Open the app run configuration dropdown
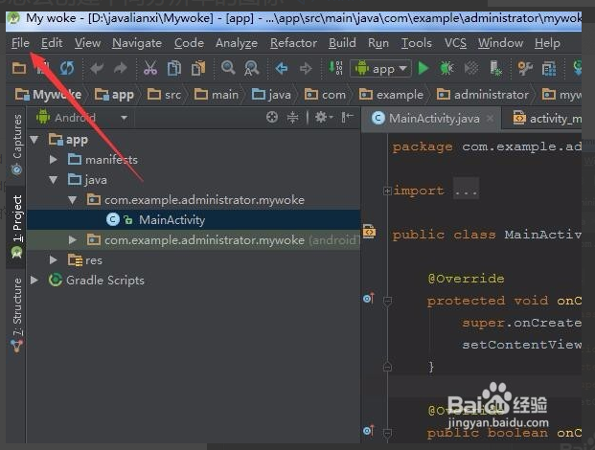This screenshot has height=450, width=595. coord(380,69)
